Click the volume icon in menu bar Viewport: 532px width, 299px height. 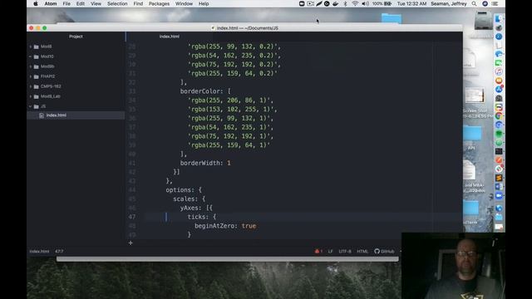tap(365, 3)
